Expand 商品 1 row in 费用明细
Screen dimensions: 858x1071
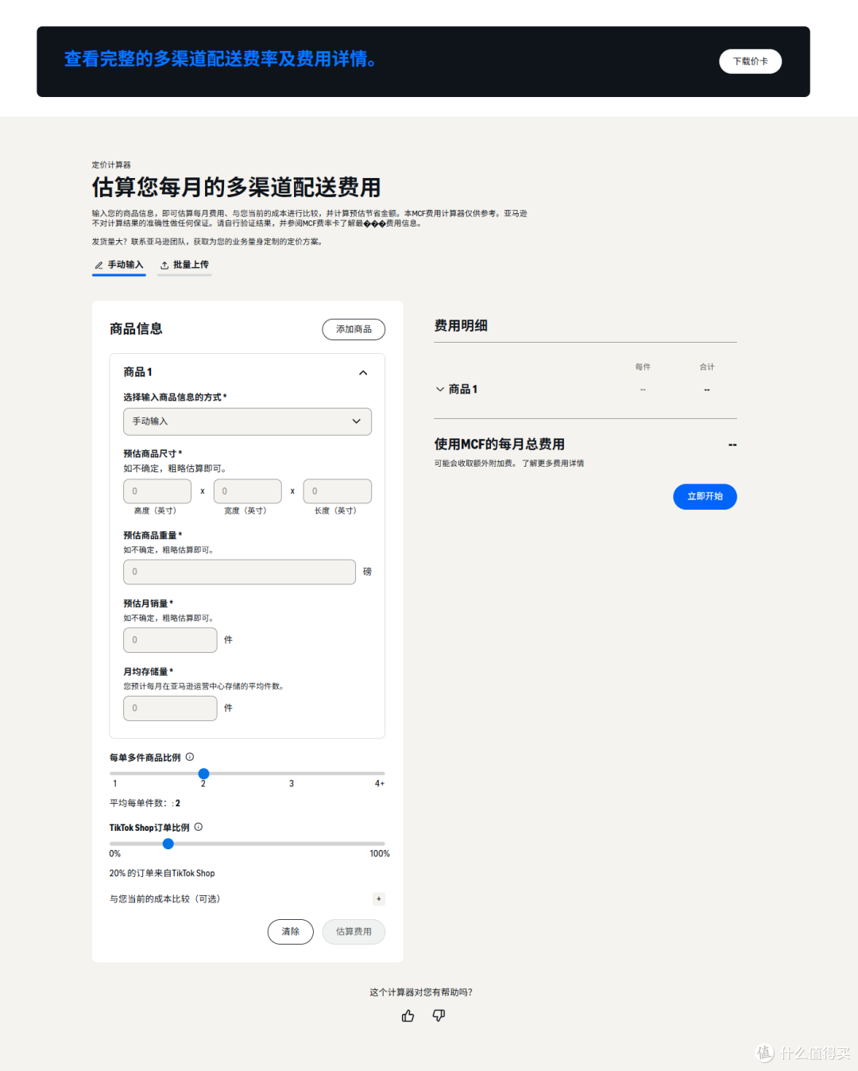click(440, 389)
